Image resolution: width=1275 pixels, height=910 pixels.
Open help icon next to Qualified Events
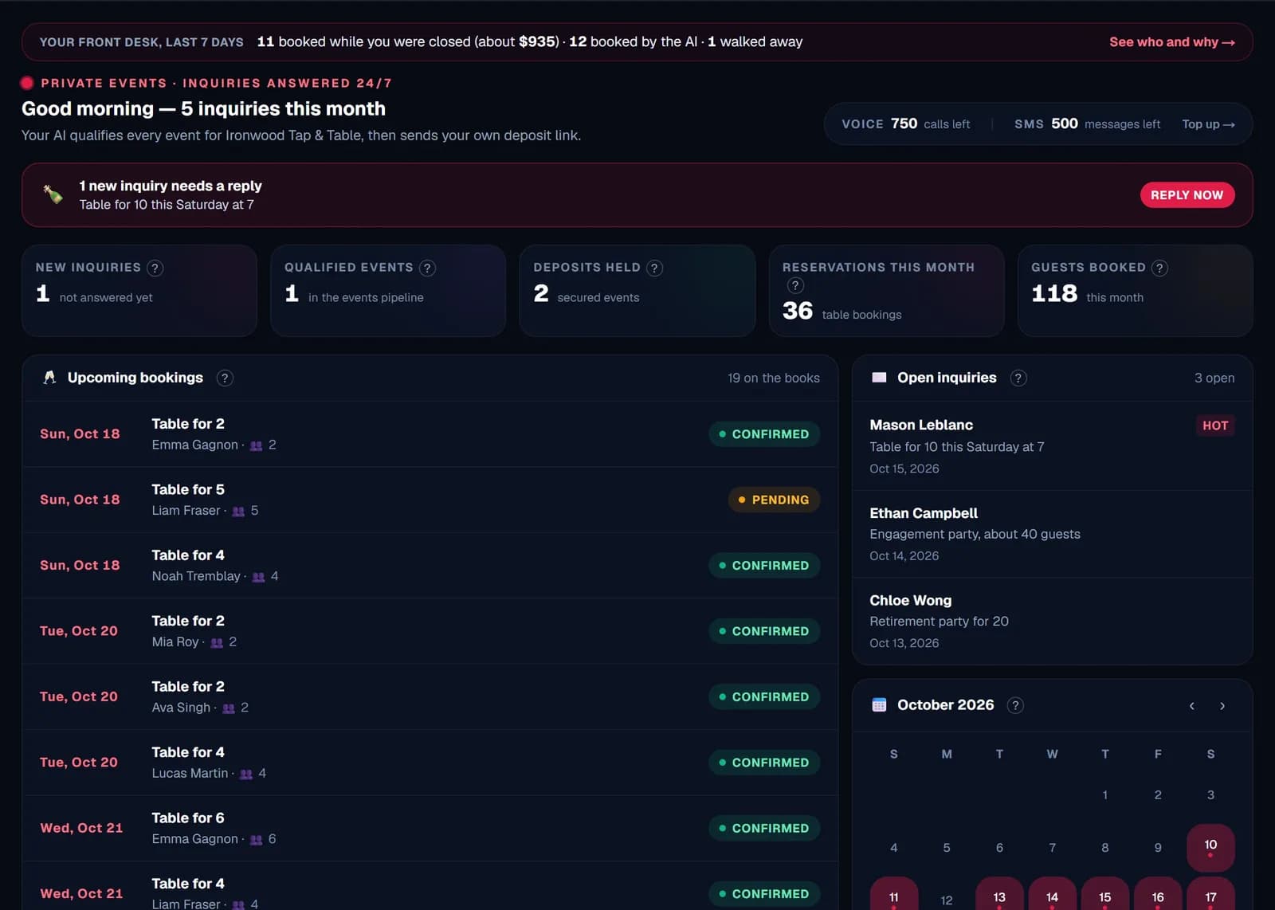pyautogui.click(x=427, y=268)
